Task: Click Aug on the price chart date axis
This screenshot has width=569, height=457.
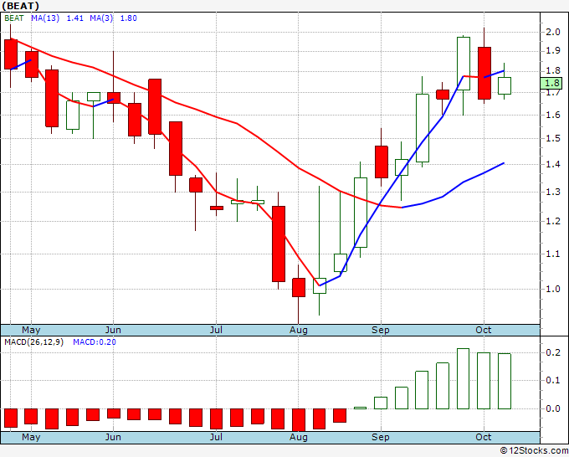Action: click(x=298, y=330)
